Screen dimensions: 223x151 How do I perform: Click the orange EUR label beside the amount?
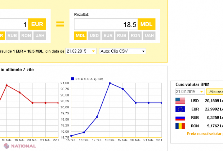[37, 24]
